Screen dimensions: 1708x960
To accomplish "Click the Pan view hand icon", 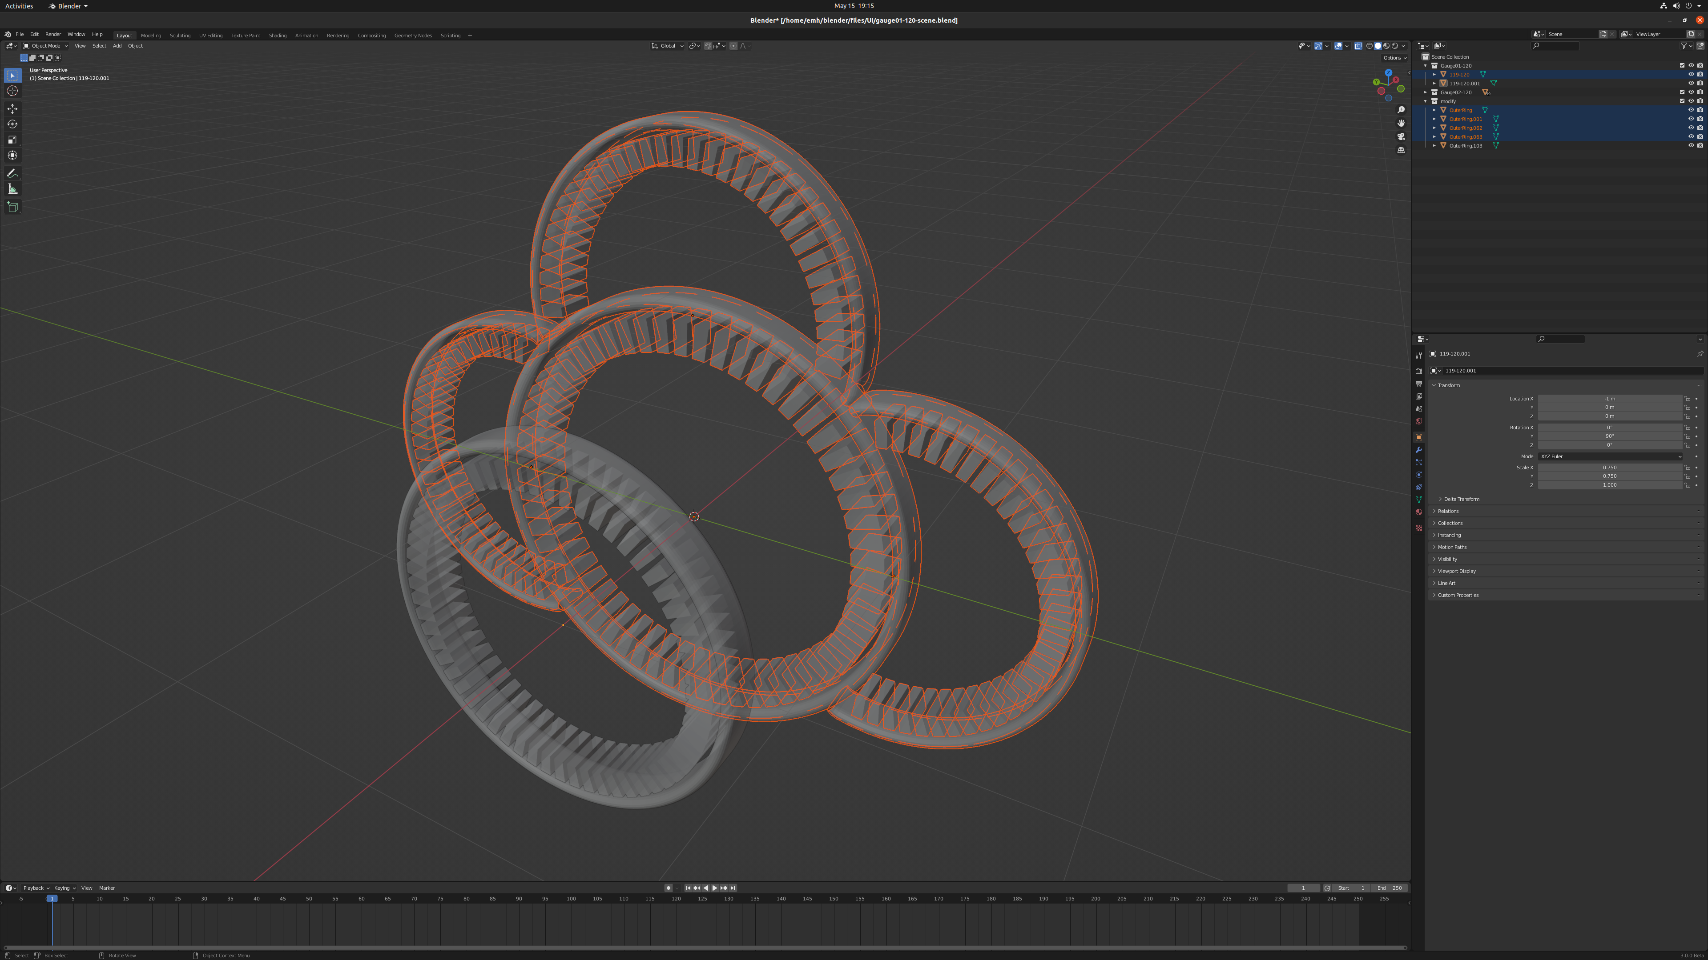I will click(x=1401, y=123).
